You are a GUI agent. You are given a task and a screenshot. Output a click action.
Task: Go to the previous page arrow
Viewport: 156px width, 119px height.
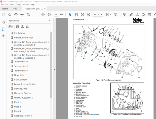[x=43, y=15]
